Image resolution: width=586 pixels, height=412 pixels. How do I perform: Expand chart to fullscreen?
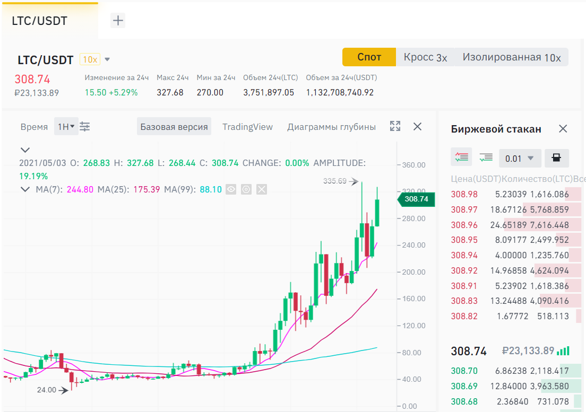click(395, 126)
